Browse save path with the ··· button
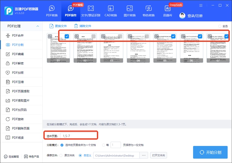Screen dimensions: 232x163 click(x=143, y=155)
